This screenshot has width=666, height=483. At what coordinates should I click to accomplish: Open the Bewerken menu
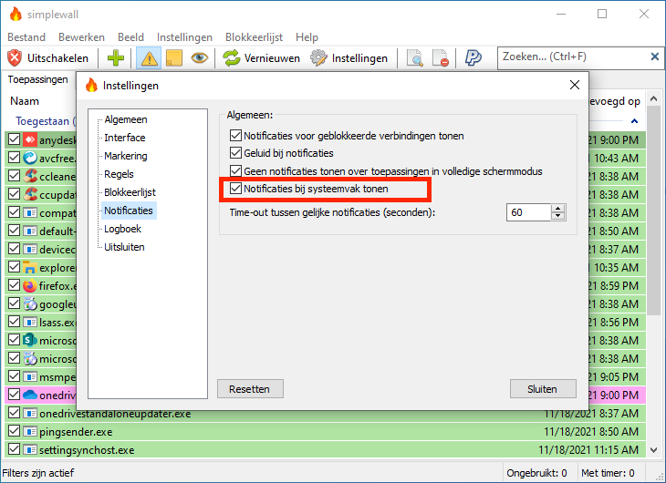click(81, 37)
